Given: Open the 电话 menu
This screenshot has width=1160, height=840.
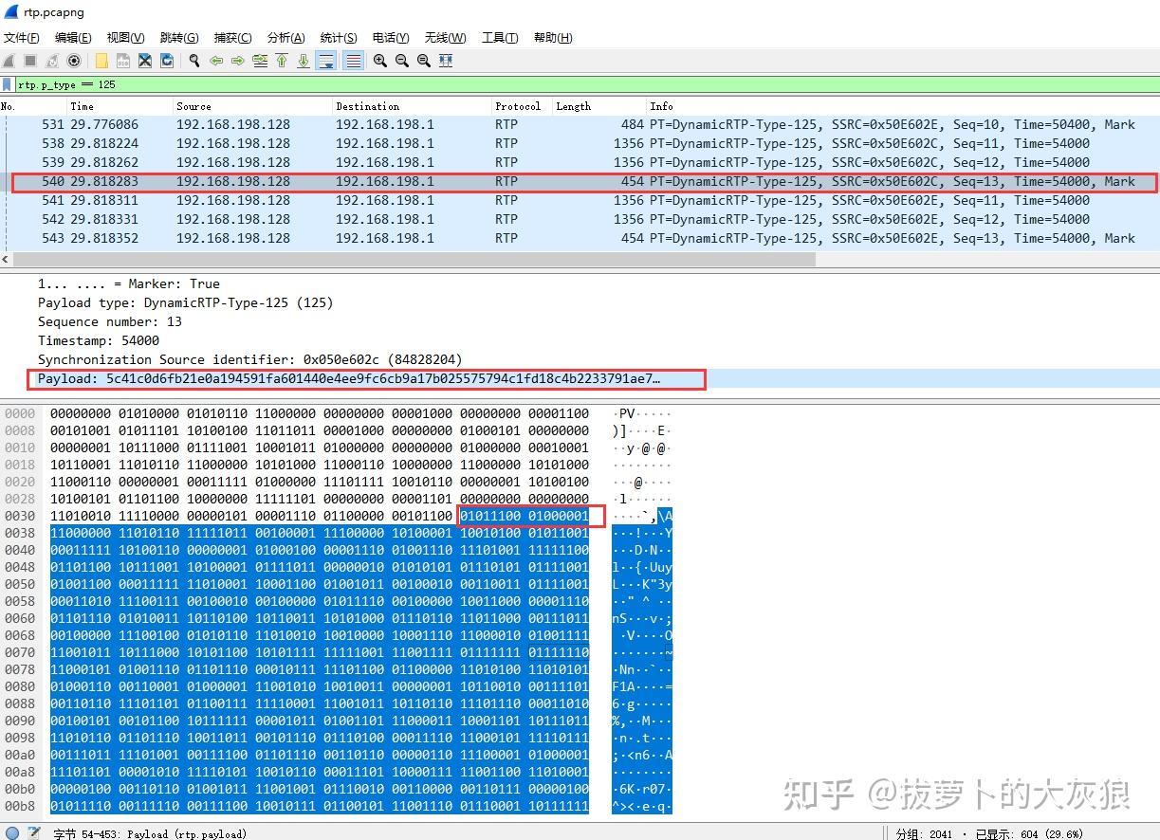Looking at the screenshot, I should coord(390,38).
